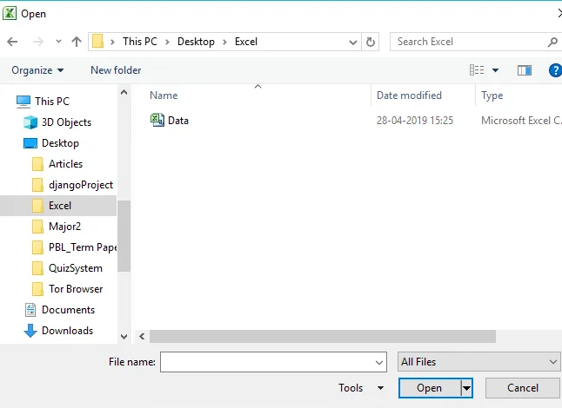Change view layout icon
This screenshot has width=562, height=408.
477,70
